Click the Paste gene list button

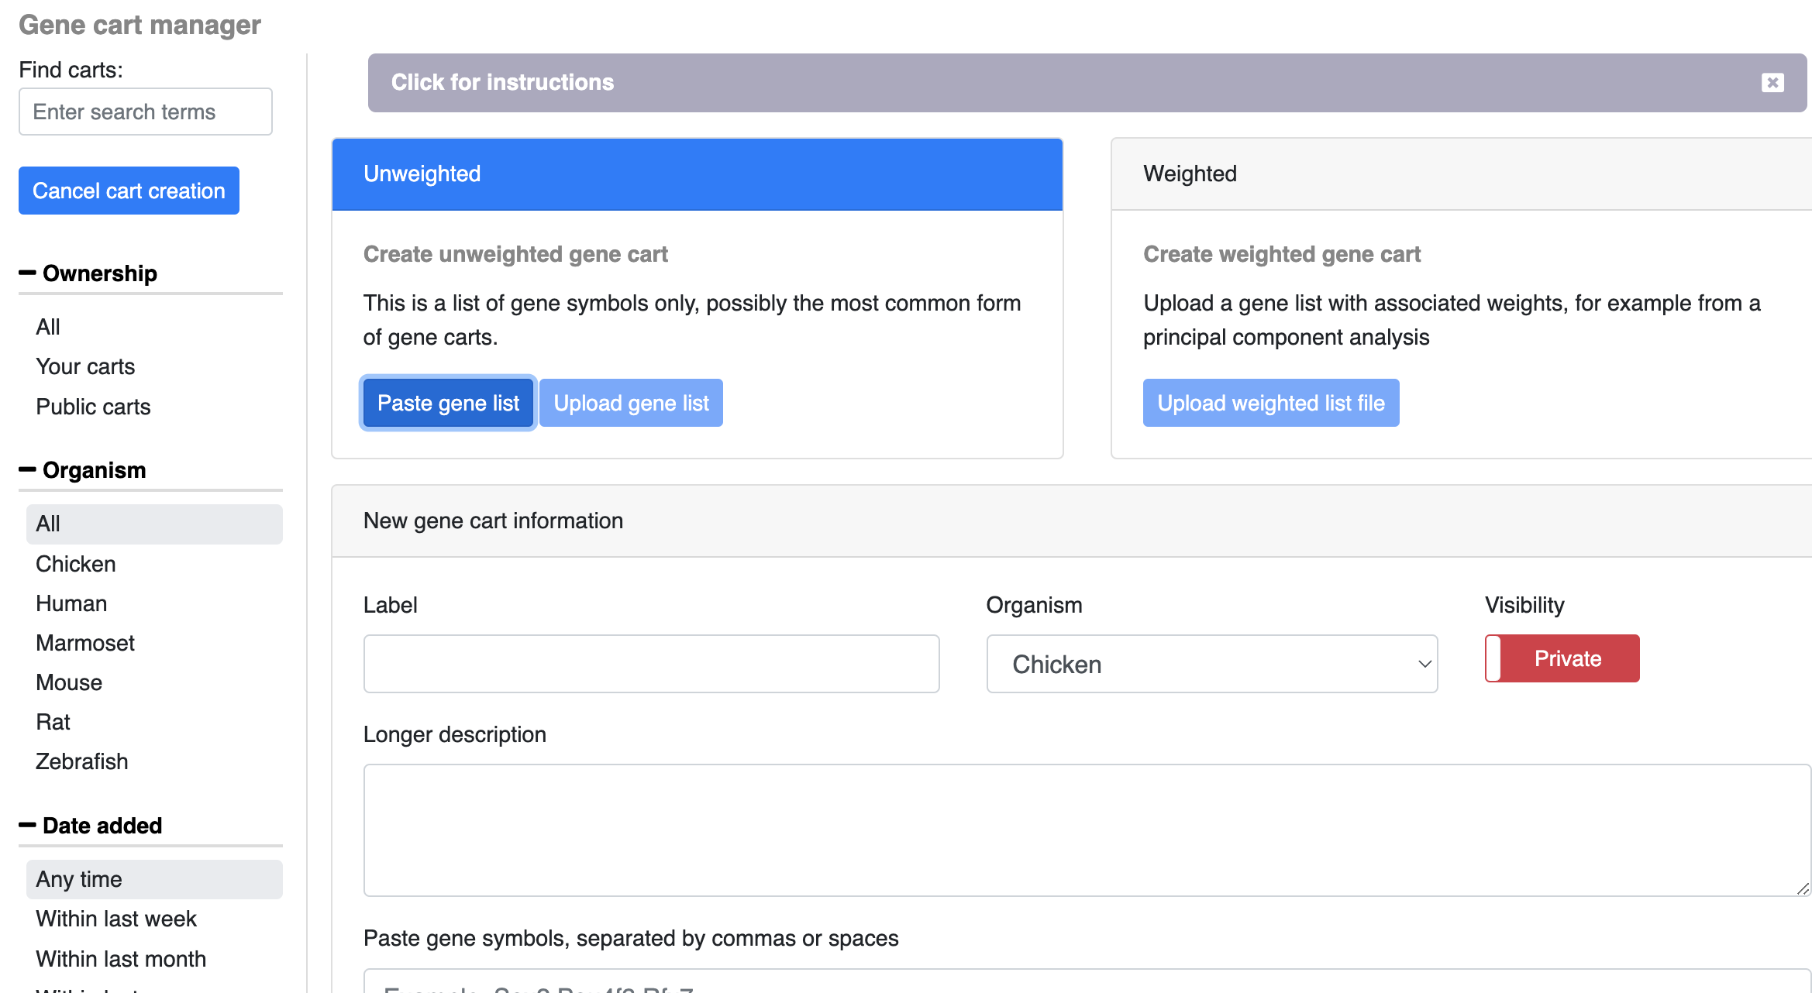point(448,404)
